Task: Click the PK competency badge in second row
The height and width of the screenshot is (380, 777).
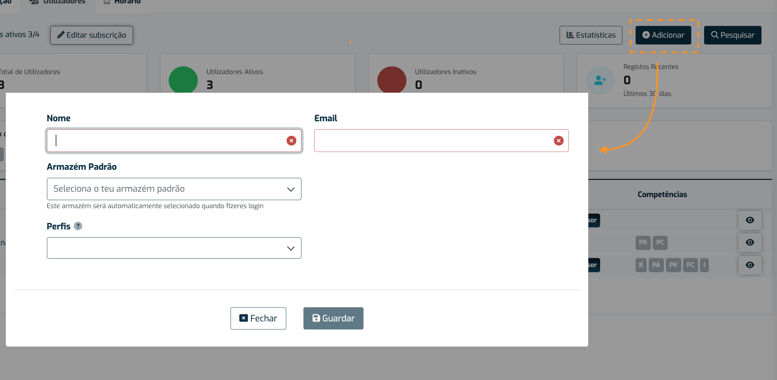Action: (x=643, y=243)
